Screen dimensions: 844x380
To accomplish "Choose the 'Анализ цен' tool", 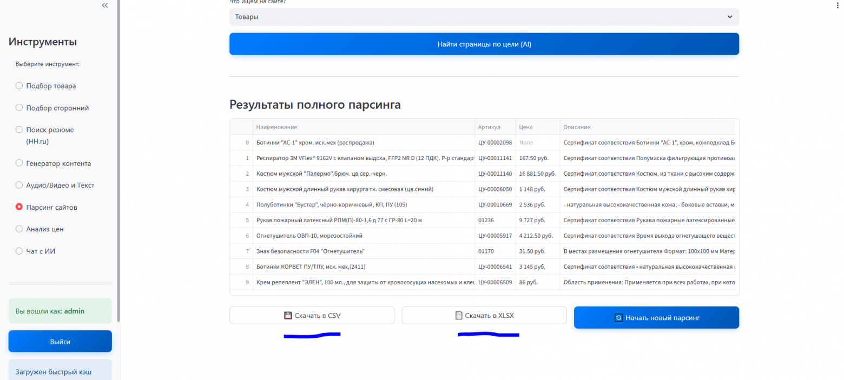I will (19, 229).
